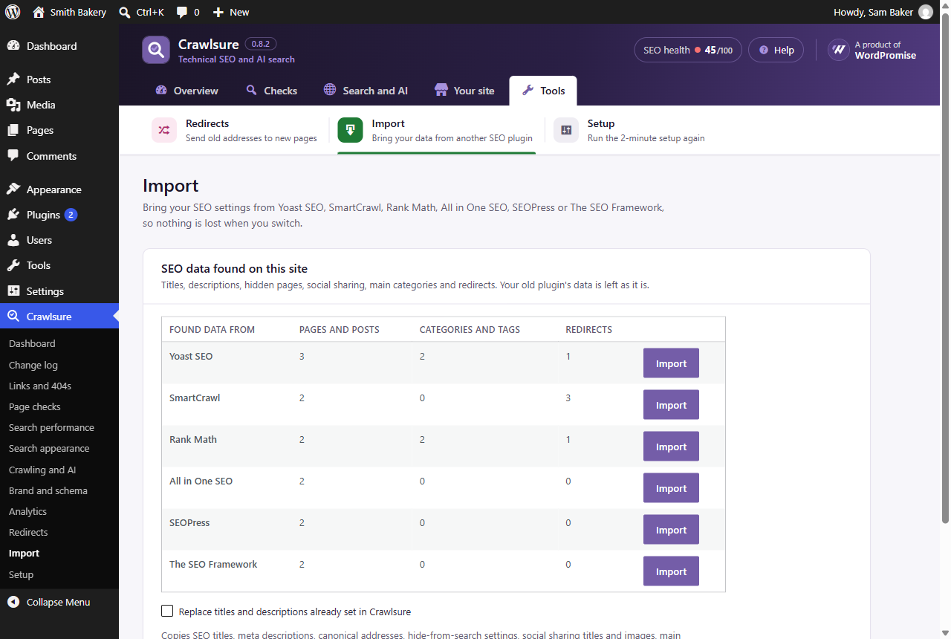Open the Ctrl+K search icon
Viewport: 951px width, 639px height.
click(x=125, y=12)
